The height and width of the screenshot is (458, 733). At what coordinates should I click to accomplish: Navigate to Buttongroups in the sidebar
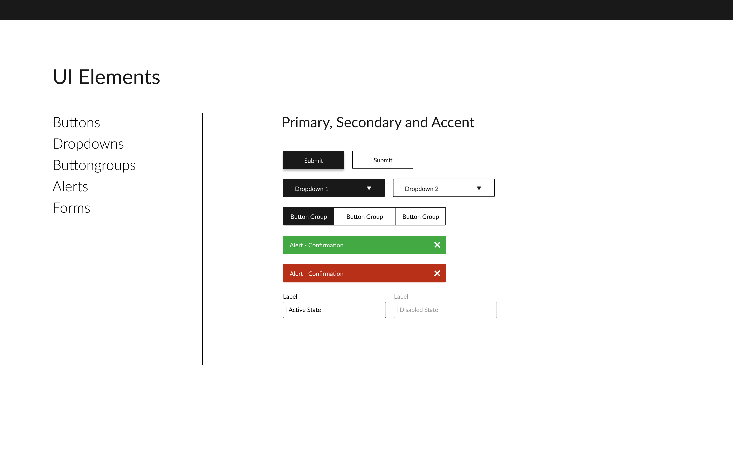coord(94,165)
